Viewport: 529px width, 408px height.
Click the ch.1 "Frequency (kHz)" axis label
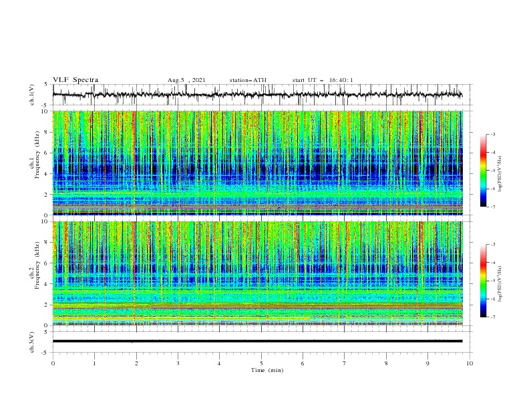coord(37,155)
